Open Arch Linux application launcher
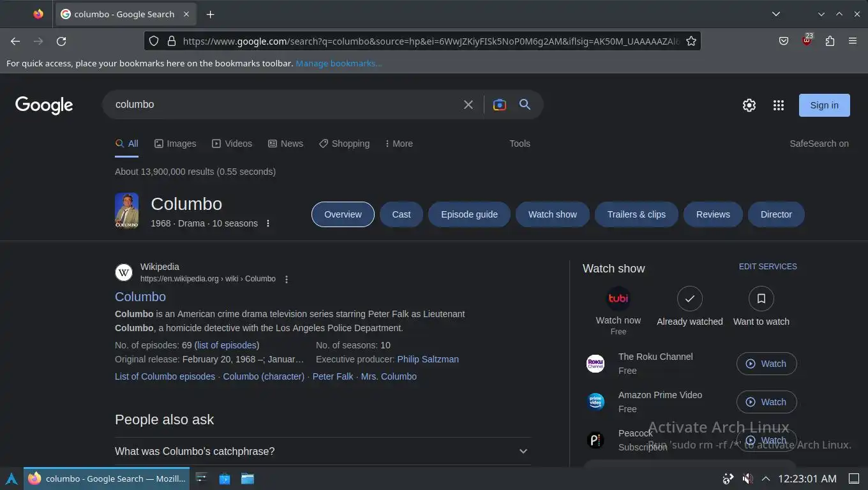 coord(11,479)
